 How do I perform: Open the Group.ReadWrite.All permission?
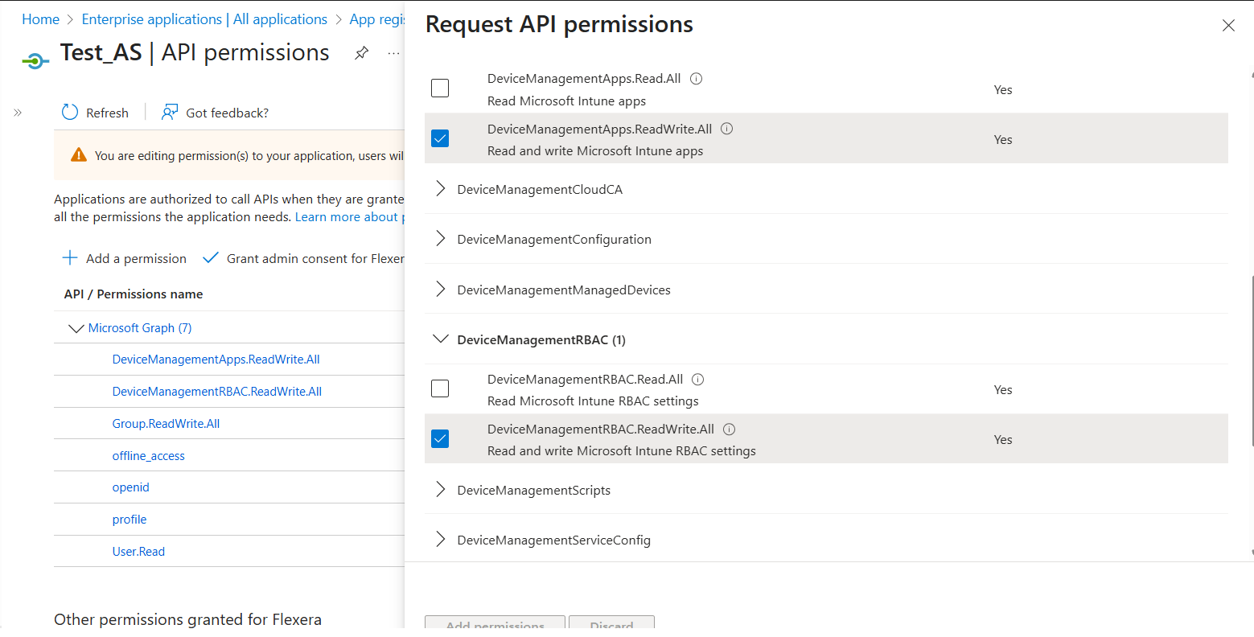click(166, 424)
